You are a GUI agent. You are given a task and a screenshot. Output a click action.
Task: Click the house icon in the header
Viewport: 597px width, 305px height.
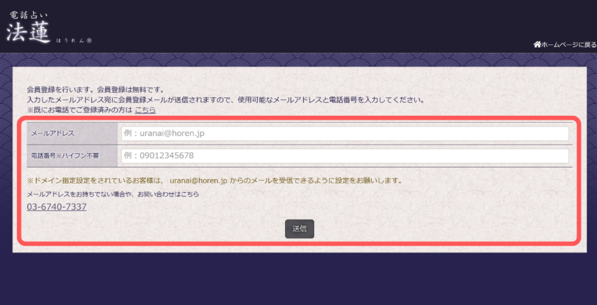[537, 45]
